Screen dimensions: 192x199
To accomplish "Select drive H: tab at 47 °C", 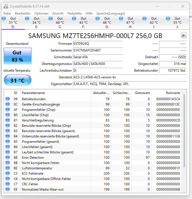I will 131,23.
